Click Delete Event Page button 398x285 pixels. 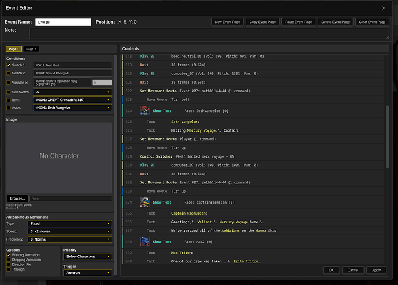(x=335, y=22)
